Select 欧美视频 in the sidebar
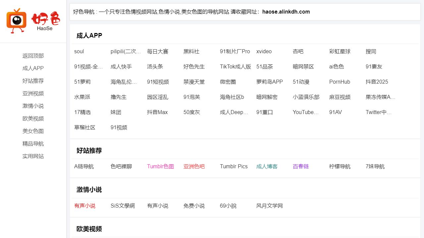424x238 pixels. [x=33, y=119]
